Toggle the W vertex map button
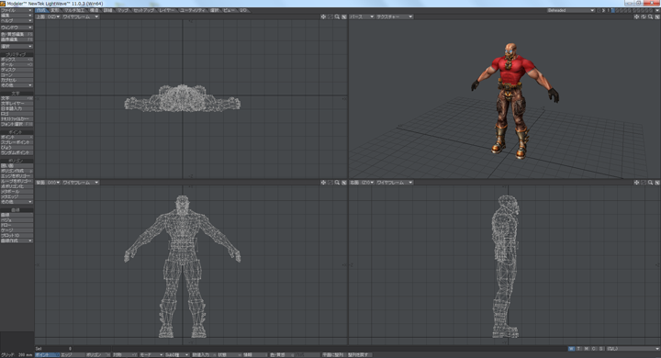Image resolution: width=661 pixels, height=358 pixels. pos(571,349)
